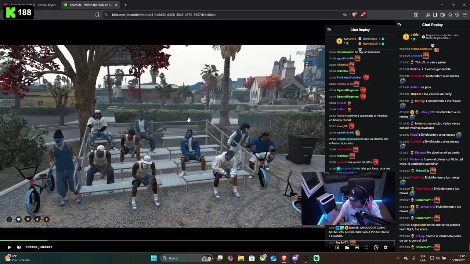Image resolution: width=470 pixels, height=264 pixels.
Task: Open Discord from taskbar
Action: click(x=295, y=258)
